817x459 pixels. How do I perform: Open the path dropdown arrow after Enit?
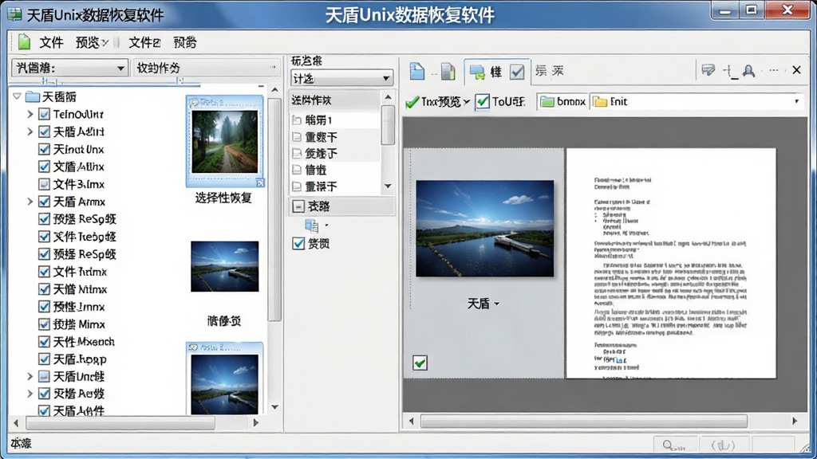point(796,101)
